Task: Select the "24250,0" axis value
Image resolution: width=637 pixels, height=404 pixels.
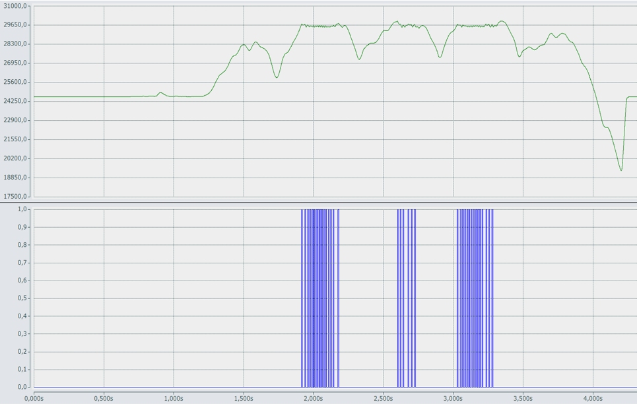Action: tap(15, 101)
